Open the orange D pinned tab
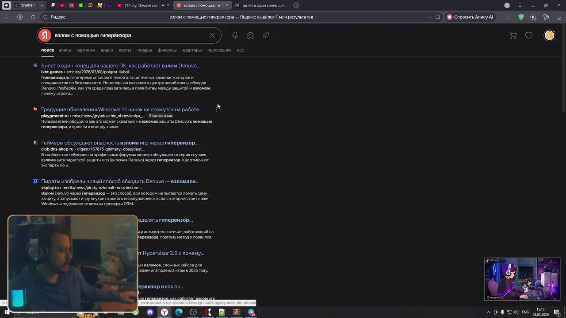The width and height of the screenshot is (566, 318). point(90,5)
